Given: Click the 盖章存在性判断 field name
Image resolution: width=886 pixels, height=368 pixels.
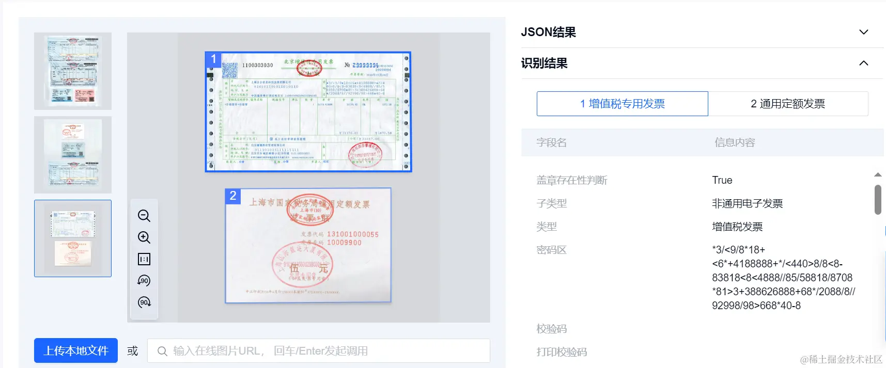Looking at the screenshot, I should [x=572, y=180].
